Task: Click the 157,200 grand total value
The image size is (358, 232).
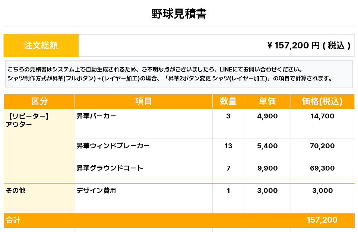Action: [x=322, y=220]
